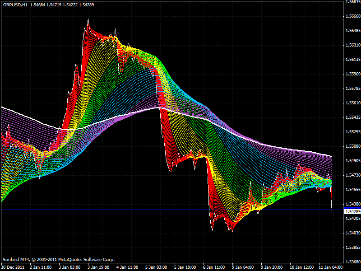Click the 1.56135 price axis label

click(352, 60)
